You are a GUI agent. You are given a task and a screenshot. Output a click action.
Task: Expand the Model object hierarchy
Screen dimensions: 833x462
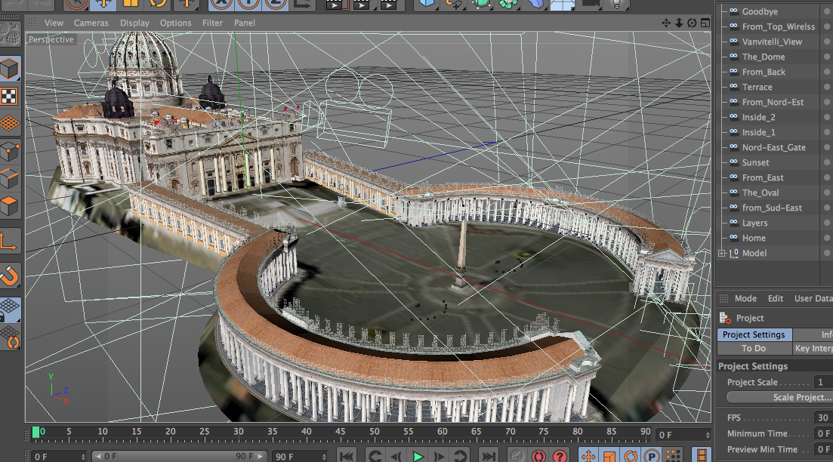point(722,254)
